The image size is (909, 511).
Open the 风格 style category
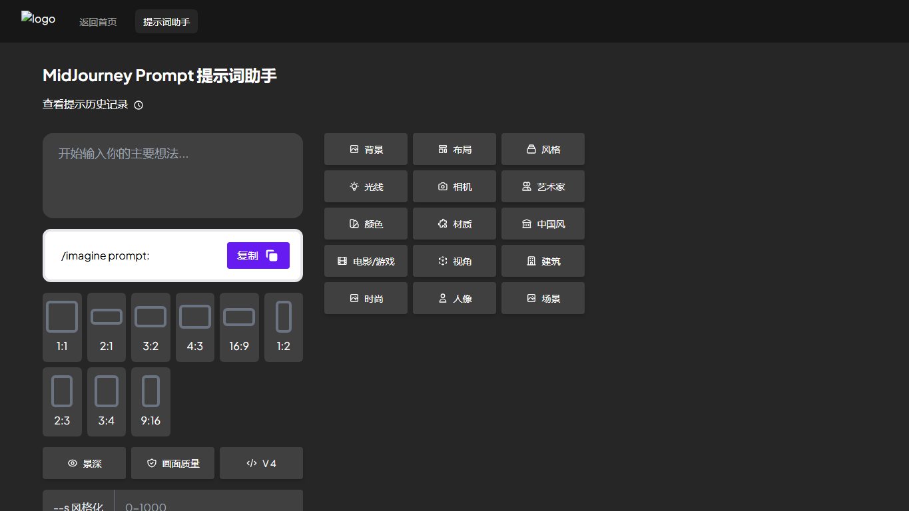(543, 149)
